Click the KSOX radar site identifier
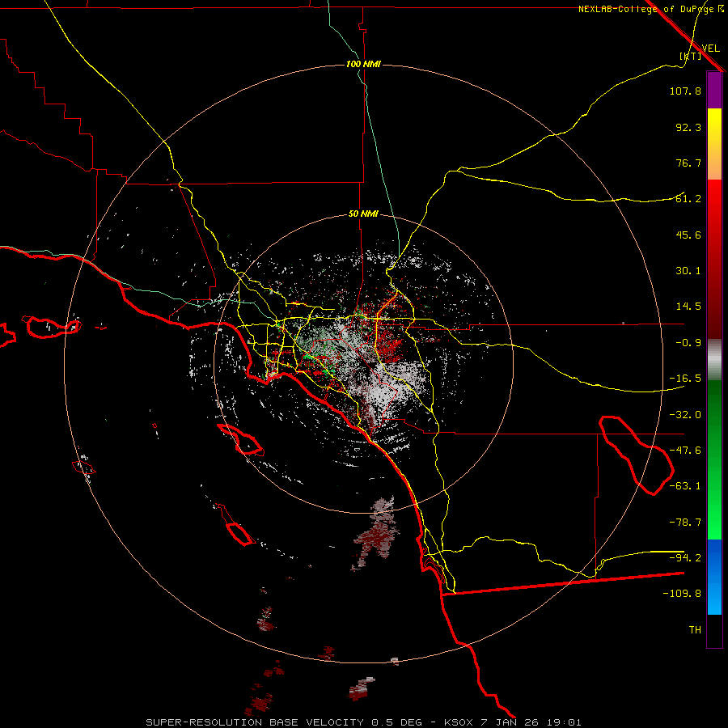 click(459, 722)
